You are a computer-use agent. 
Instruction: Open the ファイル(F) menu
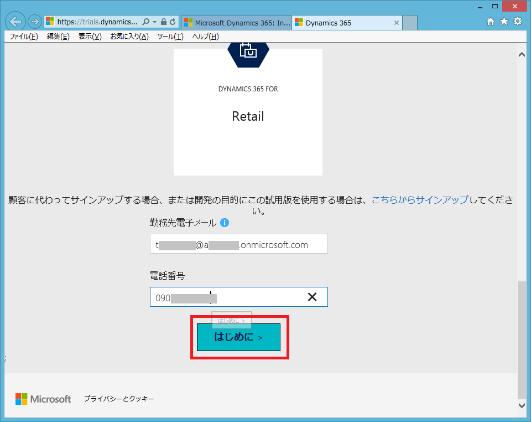24,37
